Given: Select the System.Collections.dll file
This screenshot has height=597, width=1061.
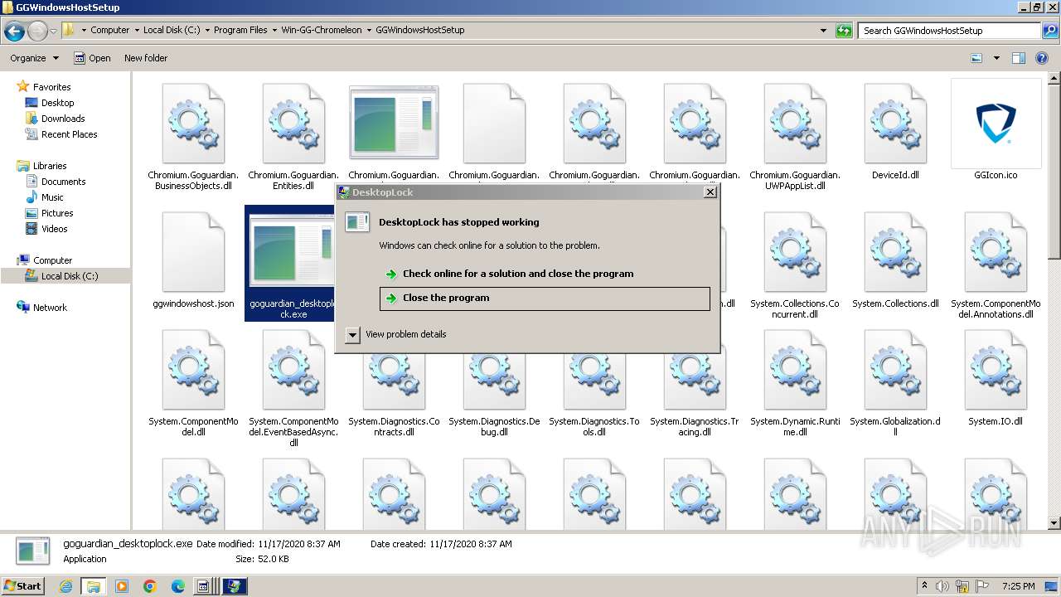Looking at the screenshot, I should point(895,252).
